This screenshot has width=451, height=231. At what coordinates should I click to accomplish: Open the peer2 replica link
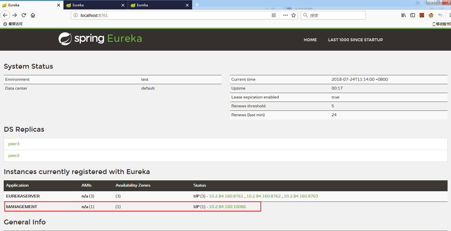[x=14, y=155]
